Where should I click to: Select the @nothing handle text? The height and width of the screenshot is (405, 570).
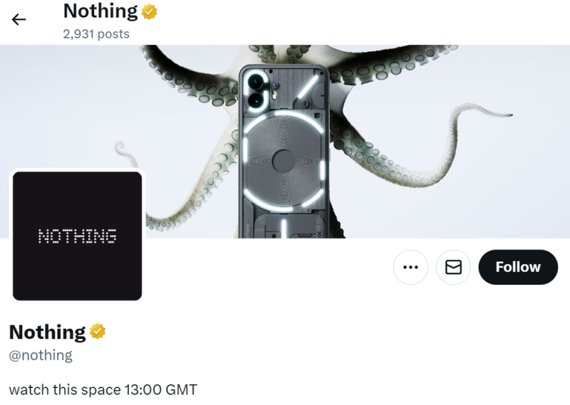coord(41,355)
